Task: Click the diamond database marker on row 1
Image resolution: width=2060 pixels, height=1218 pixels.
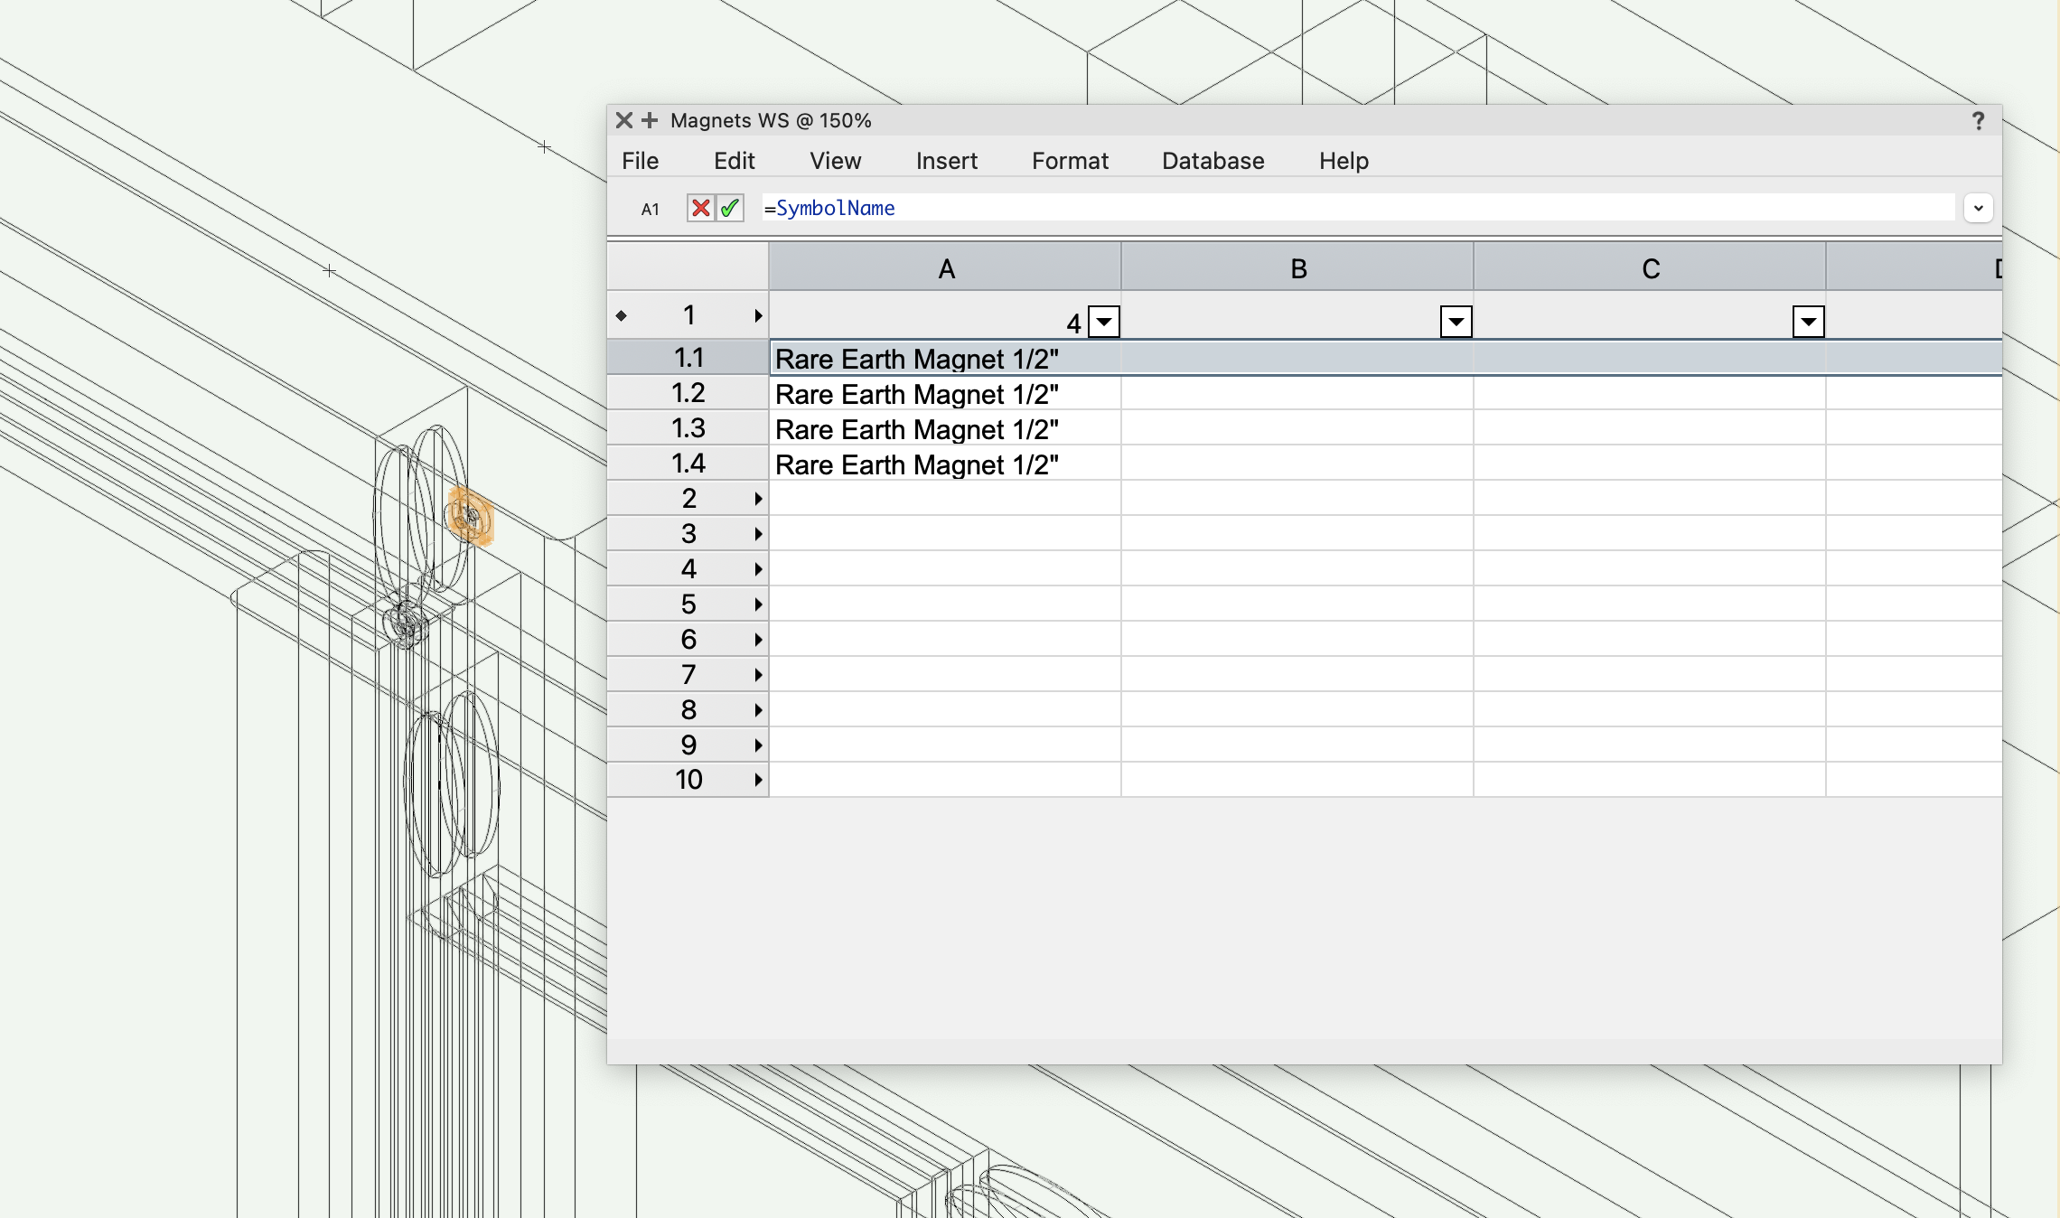Action: [622, 315]
